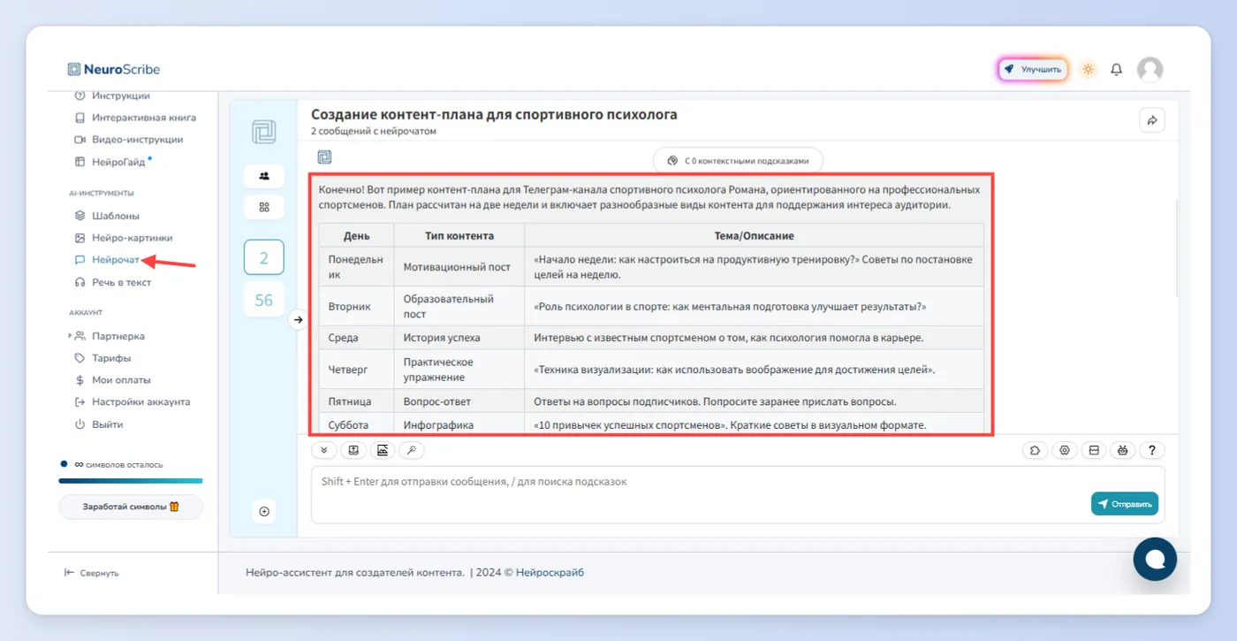Open the support chat bubble
The width and height of the screenshot is (1237, 641).
tap(1155, 559)
